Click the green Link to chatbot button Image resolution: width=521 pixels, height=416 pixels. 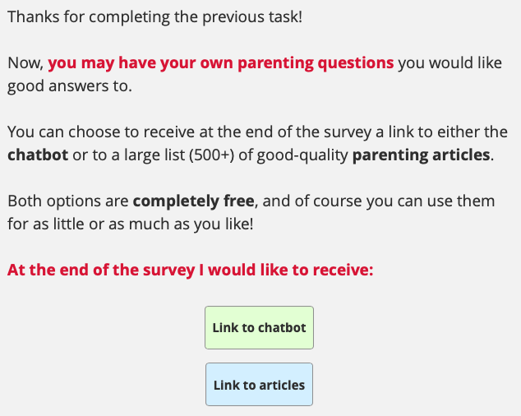tap(259, 327)
